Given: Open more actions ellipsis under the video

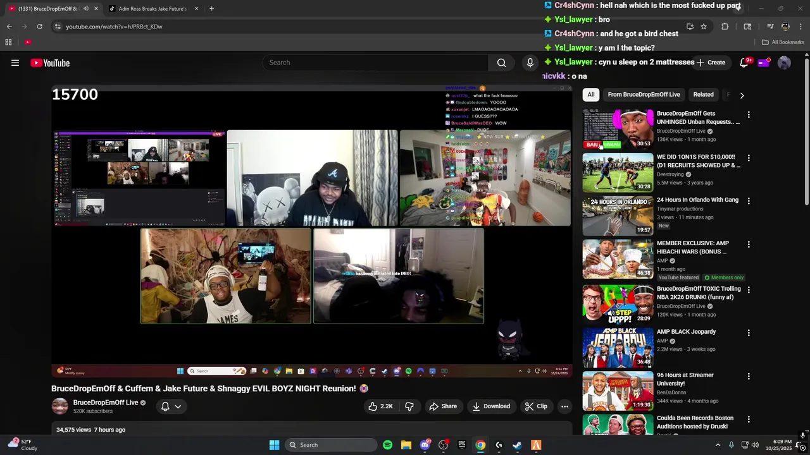Looking at the screenshot, I should 564,406.
